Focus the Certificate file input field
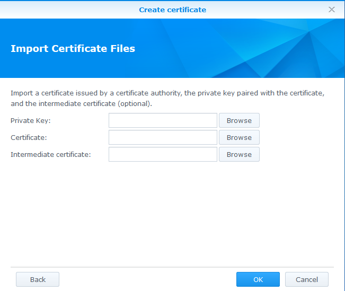 pyautogui.click(x=163, y=137)
